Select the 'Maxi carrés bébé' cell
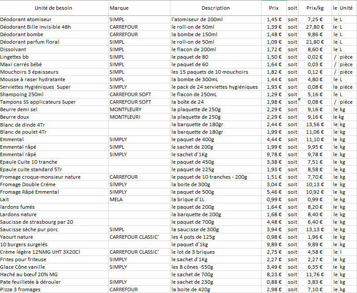This screenshot has height=293, width=357. pyautogui.click(x=54, y=64)
